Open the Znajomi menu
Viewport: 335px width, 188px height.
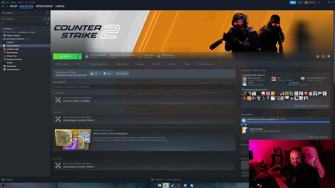20,2
